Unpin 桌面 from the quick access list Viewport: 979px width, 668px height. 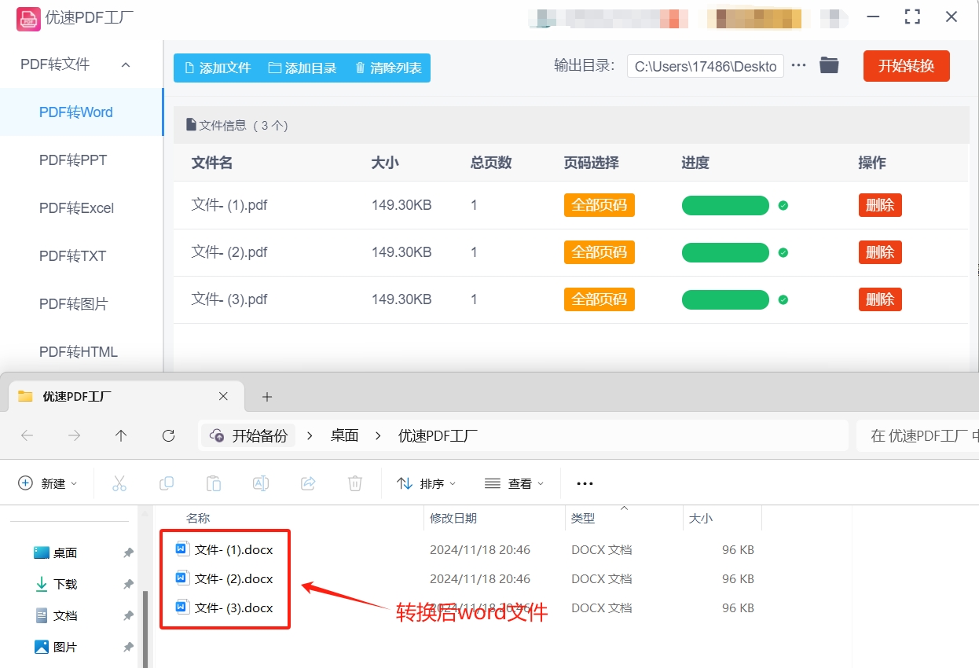point(127,552)
